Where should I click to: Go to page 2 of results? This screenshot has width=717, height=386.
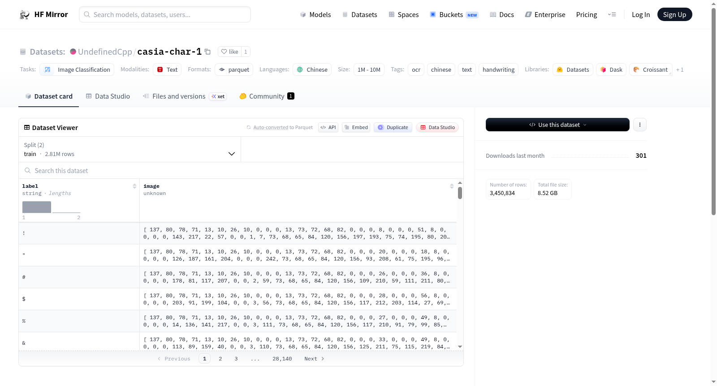(220, 359)
